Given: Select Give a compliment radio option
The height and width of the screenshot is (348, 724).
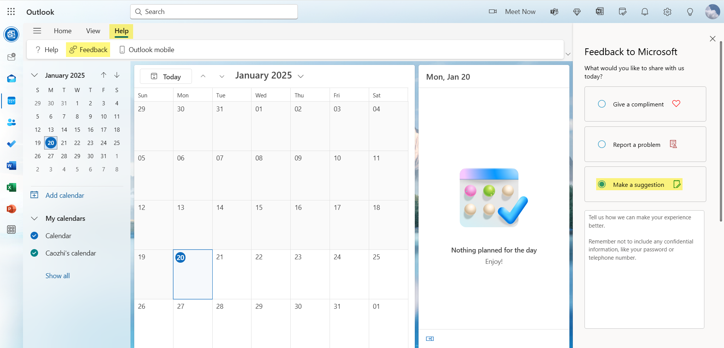Looking at the screenshot, I should 602,104.
